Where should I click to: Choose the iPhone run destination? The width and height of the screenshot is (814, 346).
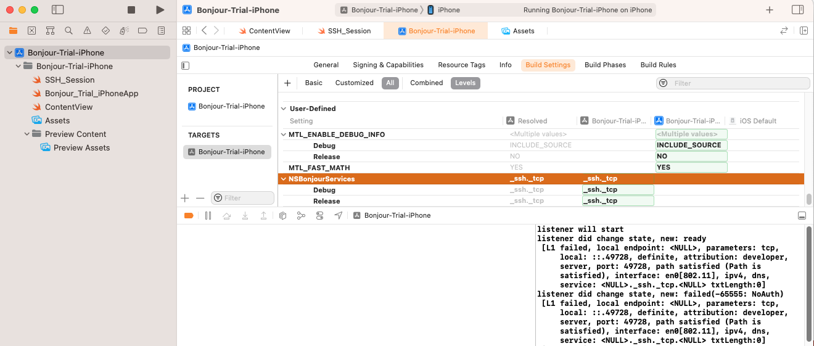tap(444, 10)
